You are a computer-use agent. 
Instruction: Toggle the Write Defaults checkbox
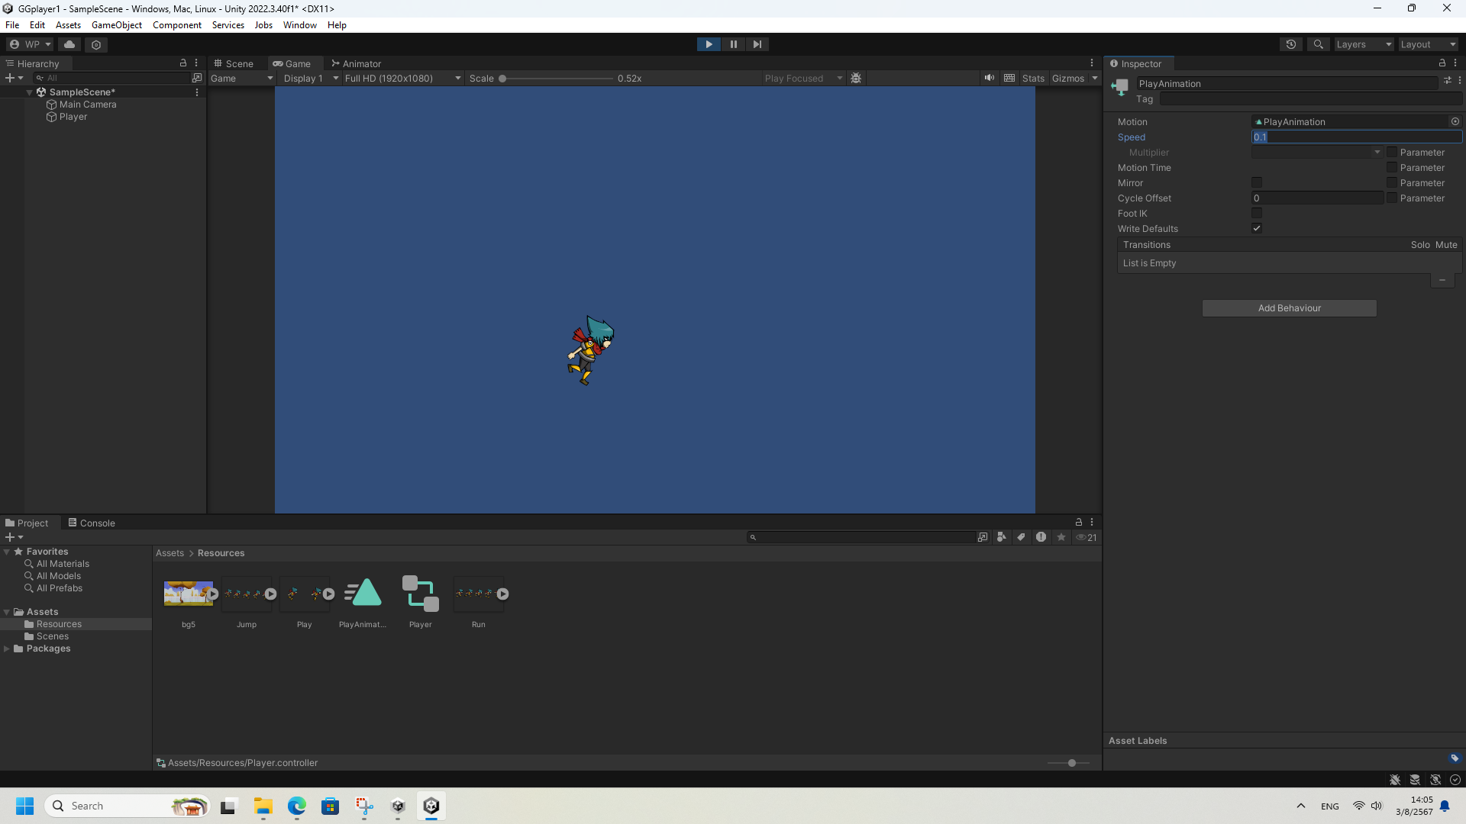click(x=1257, y=228)
